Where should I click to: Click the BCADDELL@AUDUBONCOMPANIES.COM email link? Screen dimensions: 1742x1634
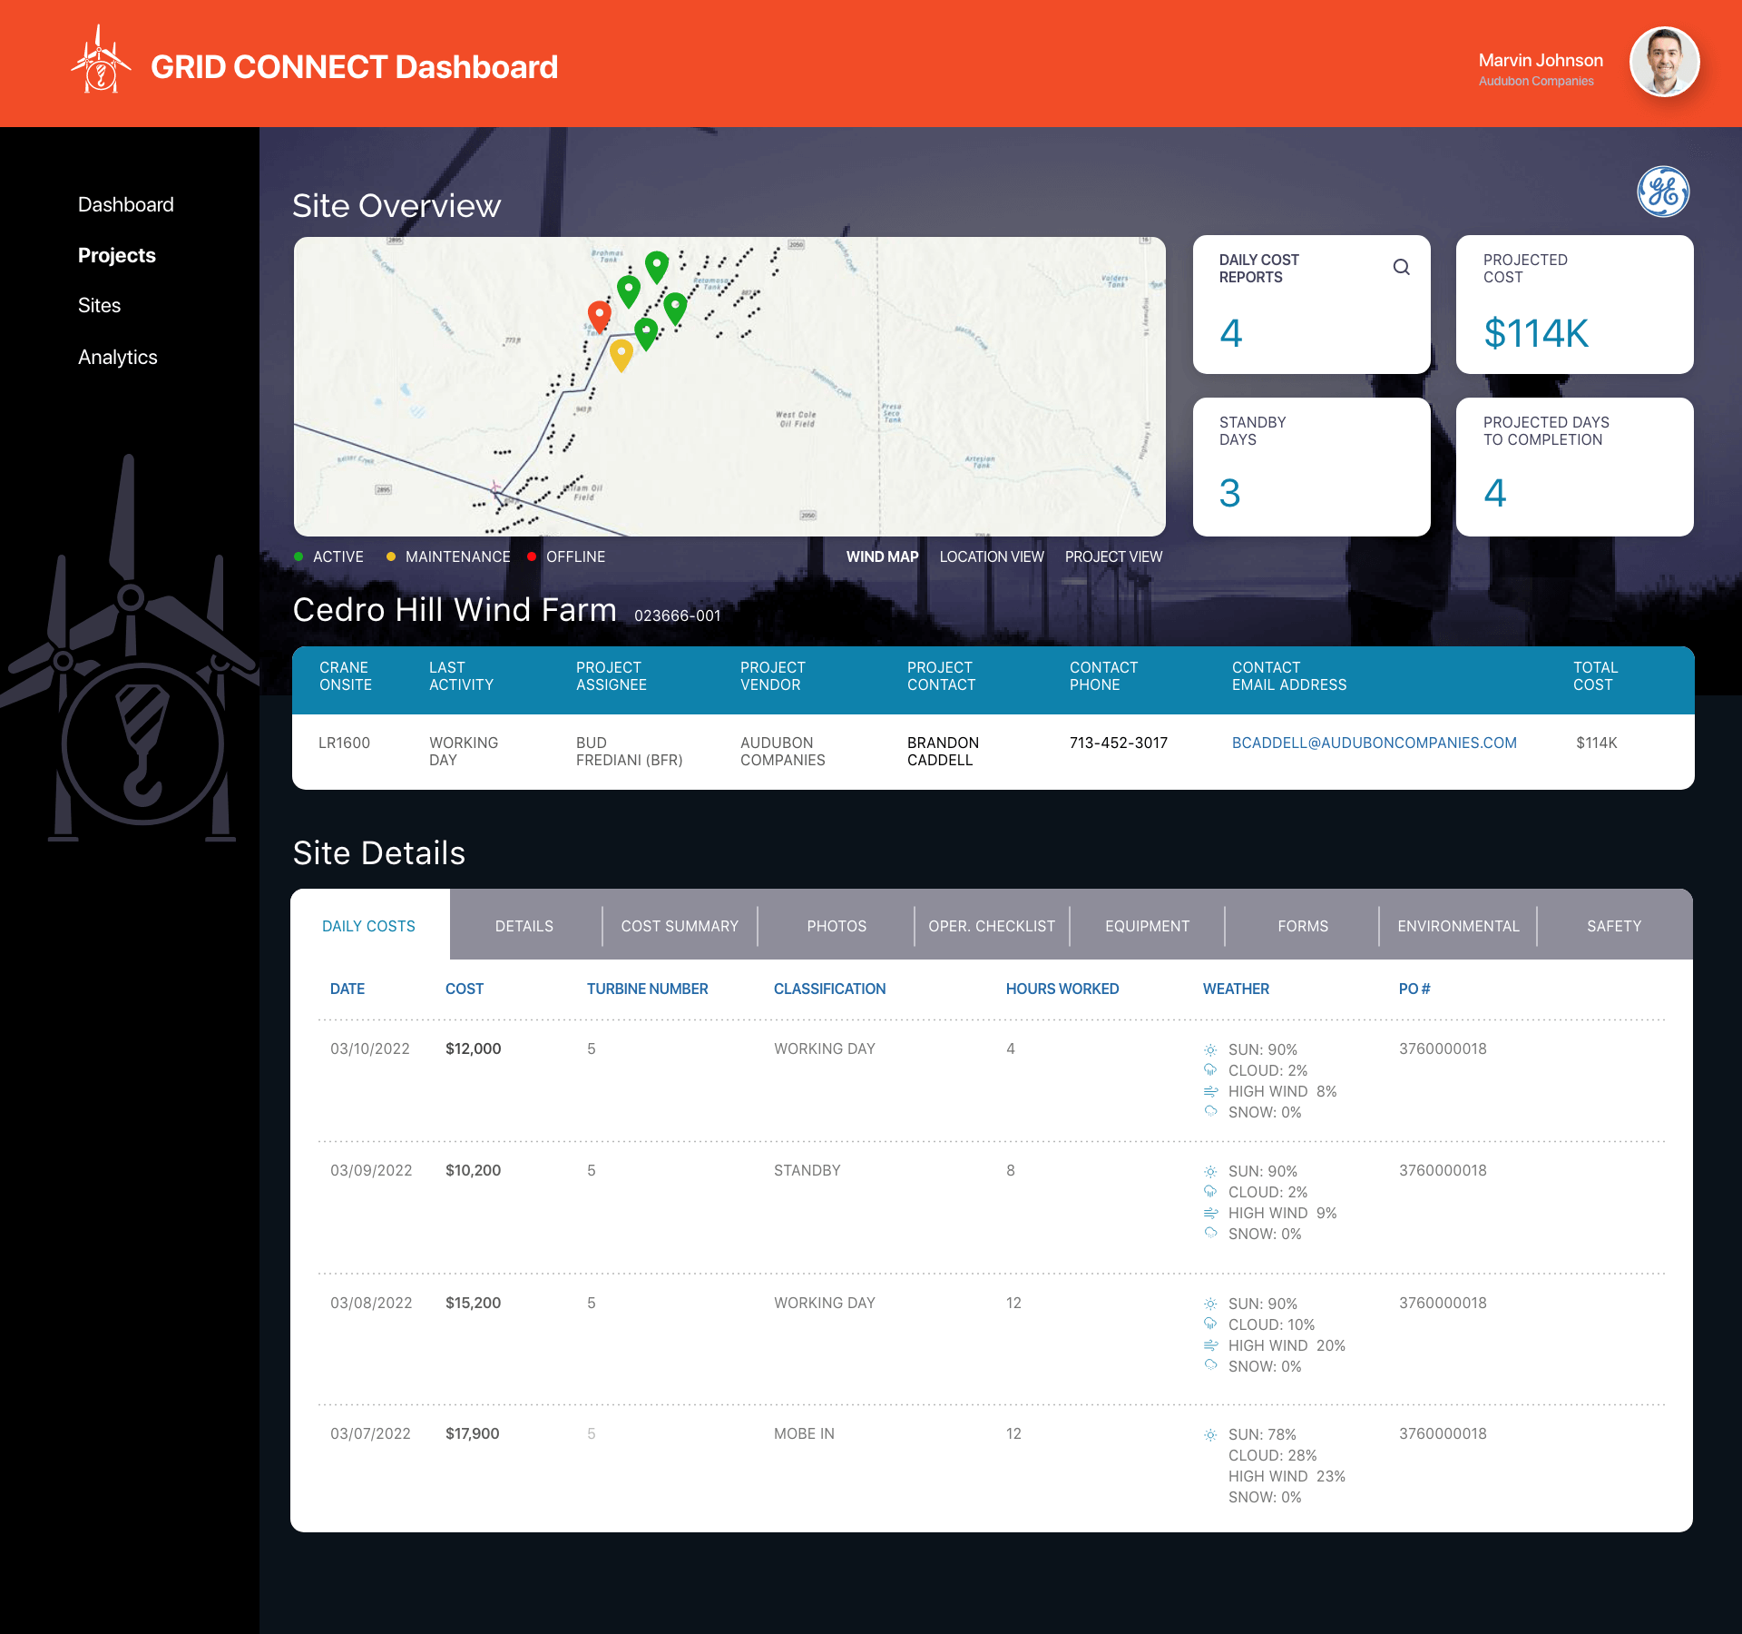pyautogui.click(x=1374, y=743)
